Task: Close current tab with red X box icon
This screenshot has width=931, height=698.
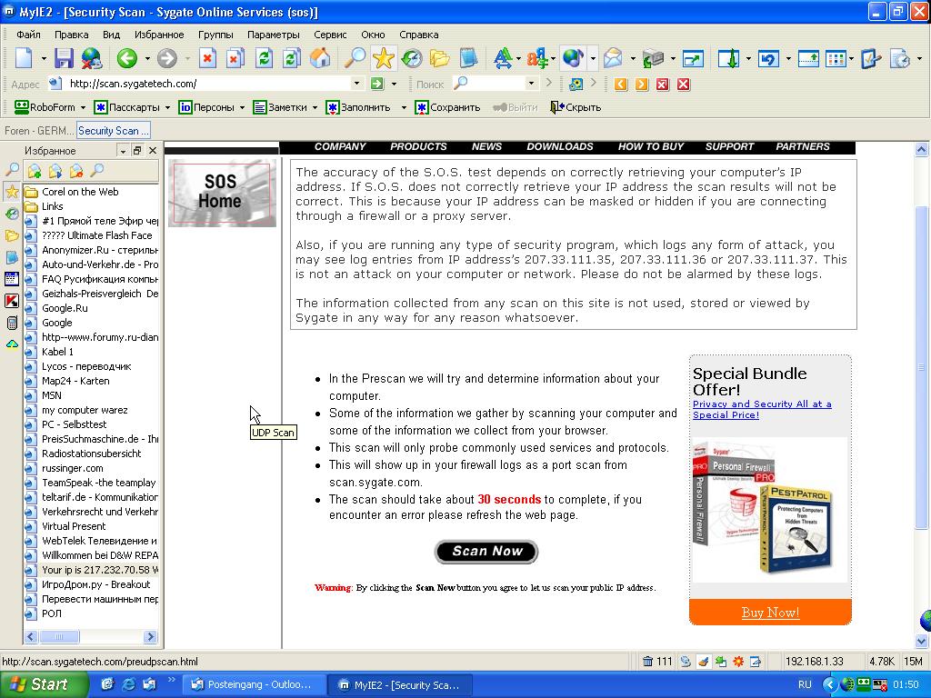Action: (663, 85)
